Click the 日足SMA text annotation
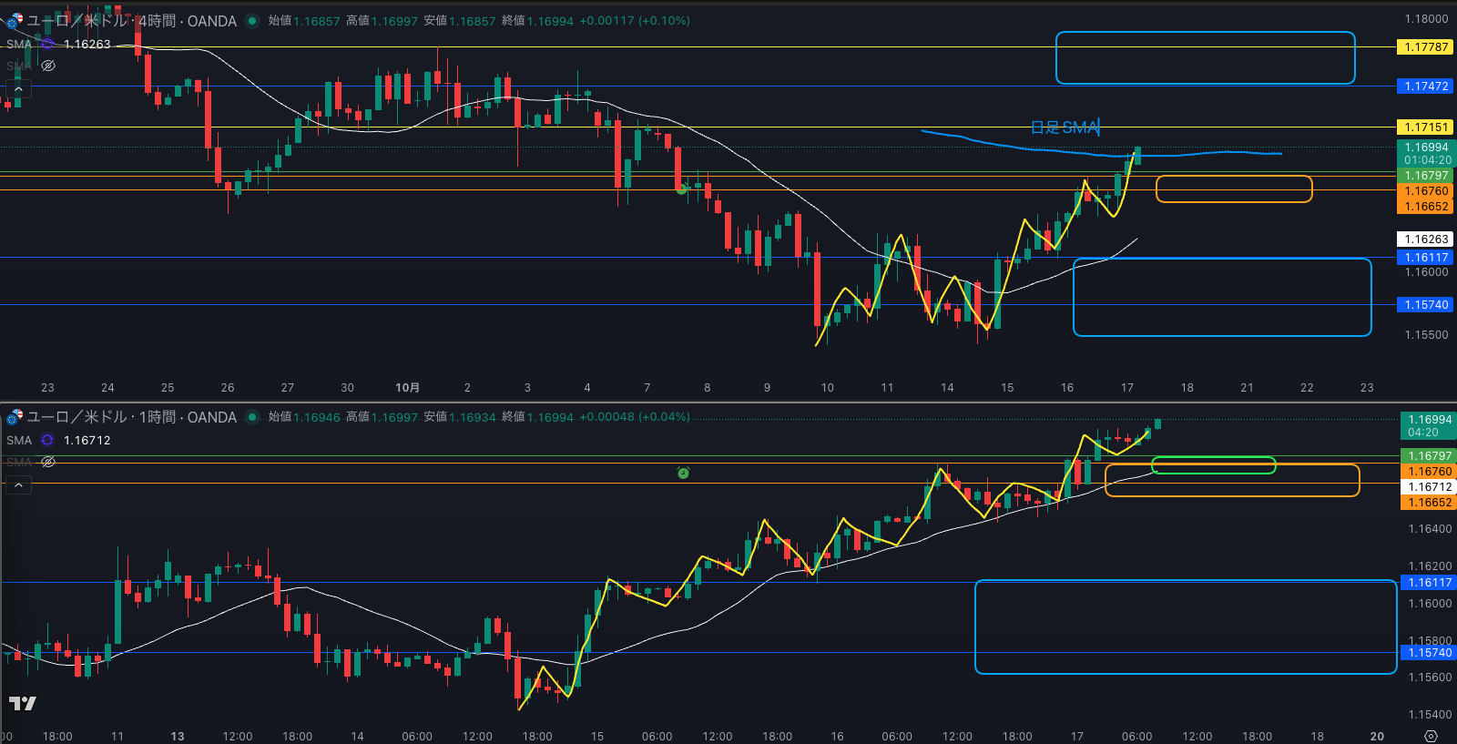This screenshot has height=744, width=1457. pyautogui.click(x=1065, y=127)
